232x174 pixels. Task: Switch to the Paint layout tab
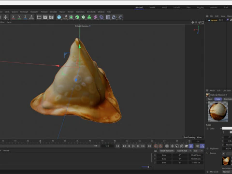[188, 7]
